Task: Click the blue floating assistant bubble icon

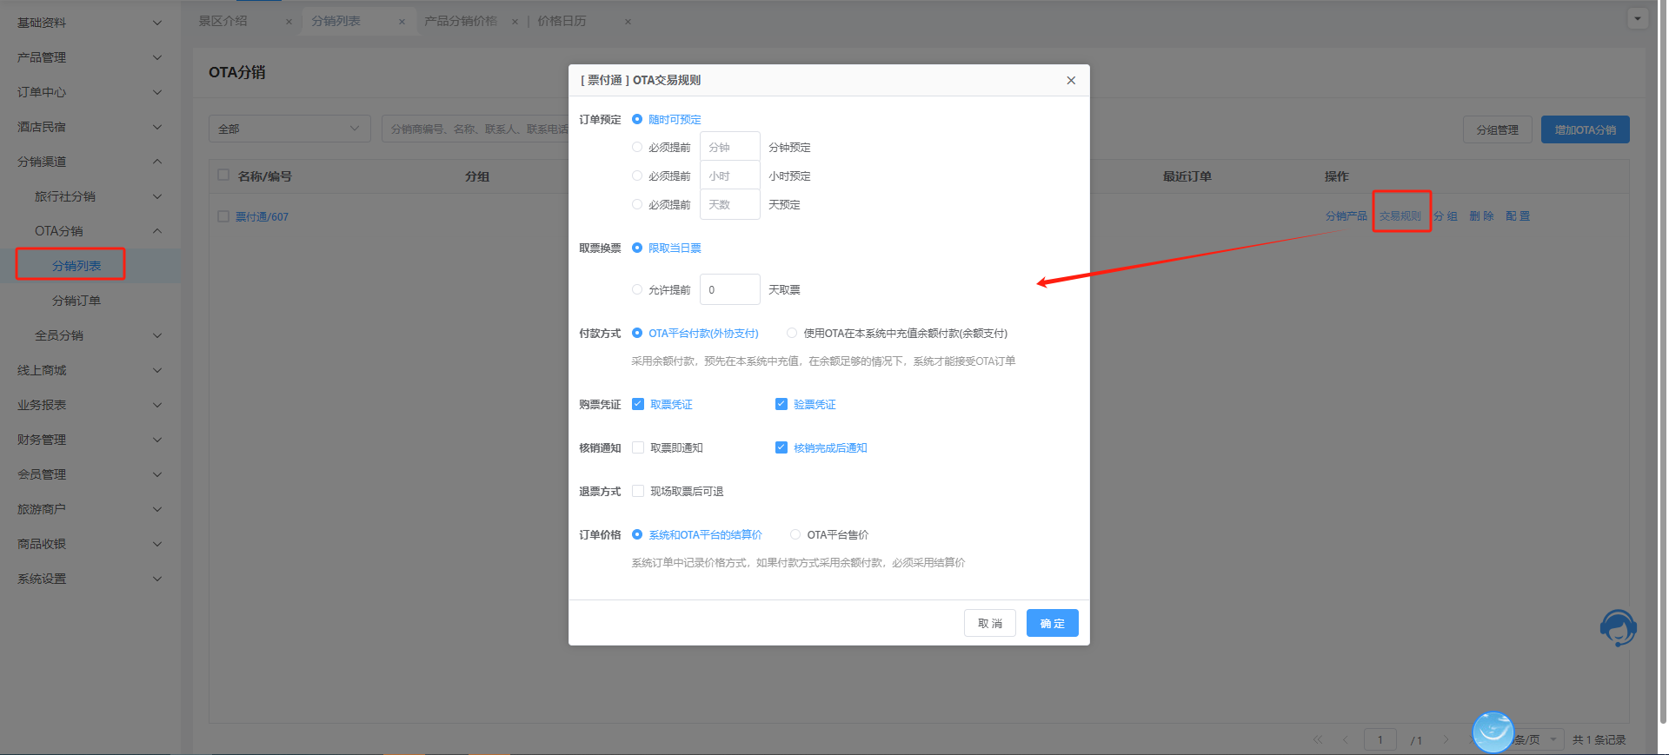Action: click(x=1493, y=732)
